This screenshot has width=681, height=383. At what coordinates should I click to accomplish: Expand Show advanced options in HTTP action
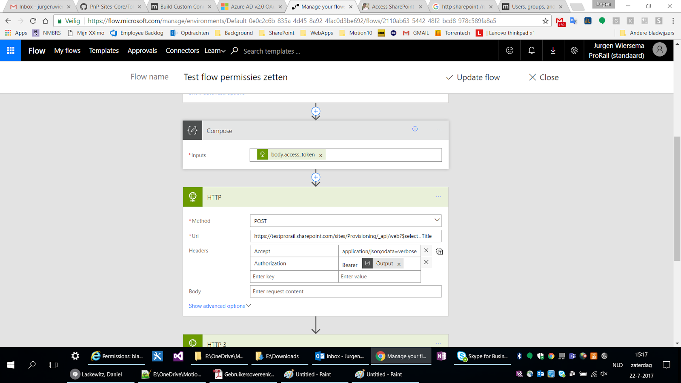219,306
